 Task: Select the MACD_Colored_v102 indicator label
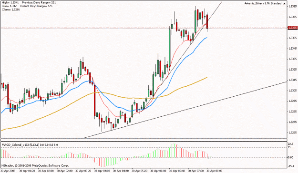30,145
